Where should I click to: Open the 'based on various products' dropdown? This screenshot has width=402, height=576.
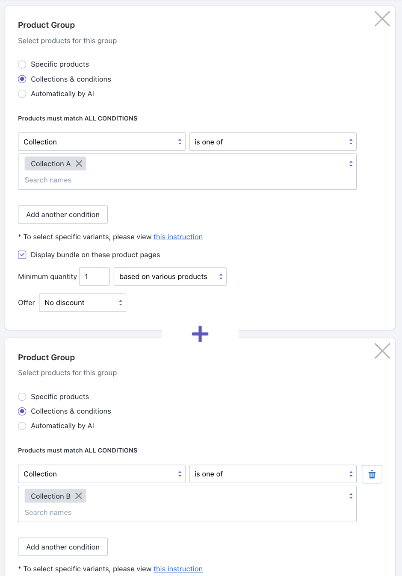(170, 276)
